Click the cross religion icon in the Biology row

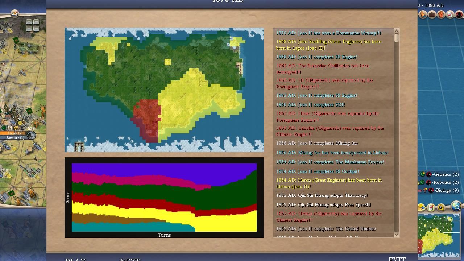pyautogui.click(x=425, y=190)
